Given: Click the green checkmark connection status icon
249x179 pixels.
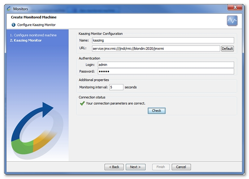Looking at the screenshot, I should coord(82,104).
